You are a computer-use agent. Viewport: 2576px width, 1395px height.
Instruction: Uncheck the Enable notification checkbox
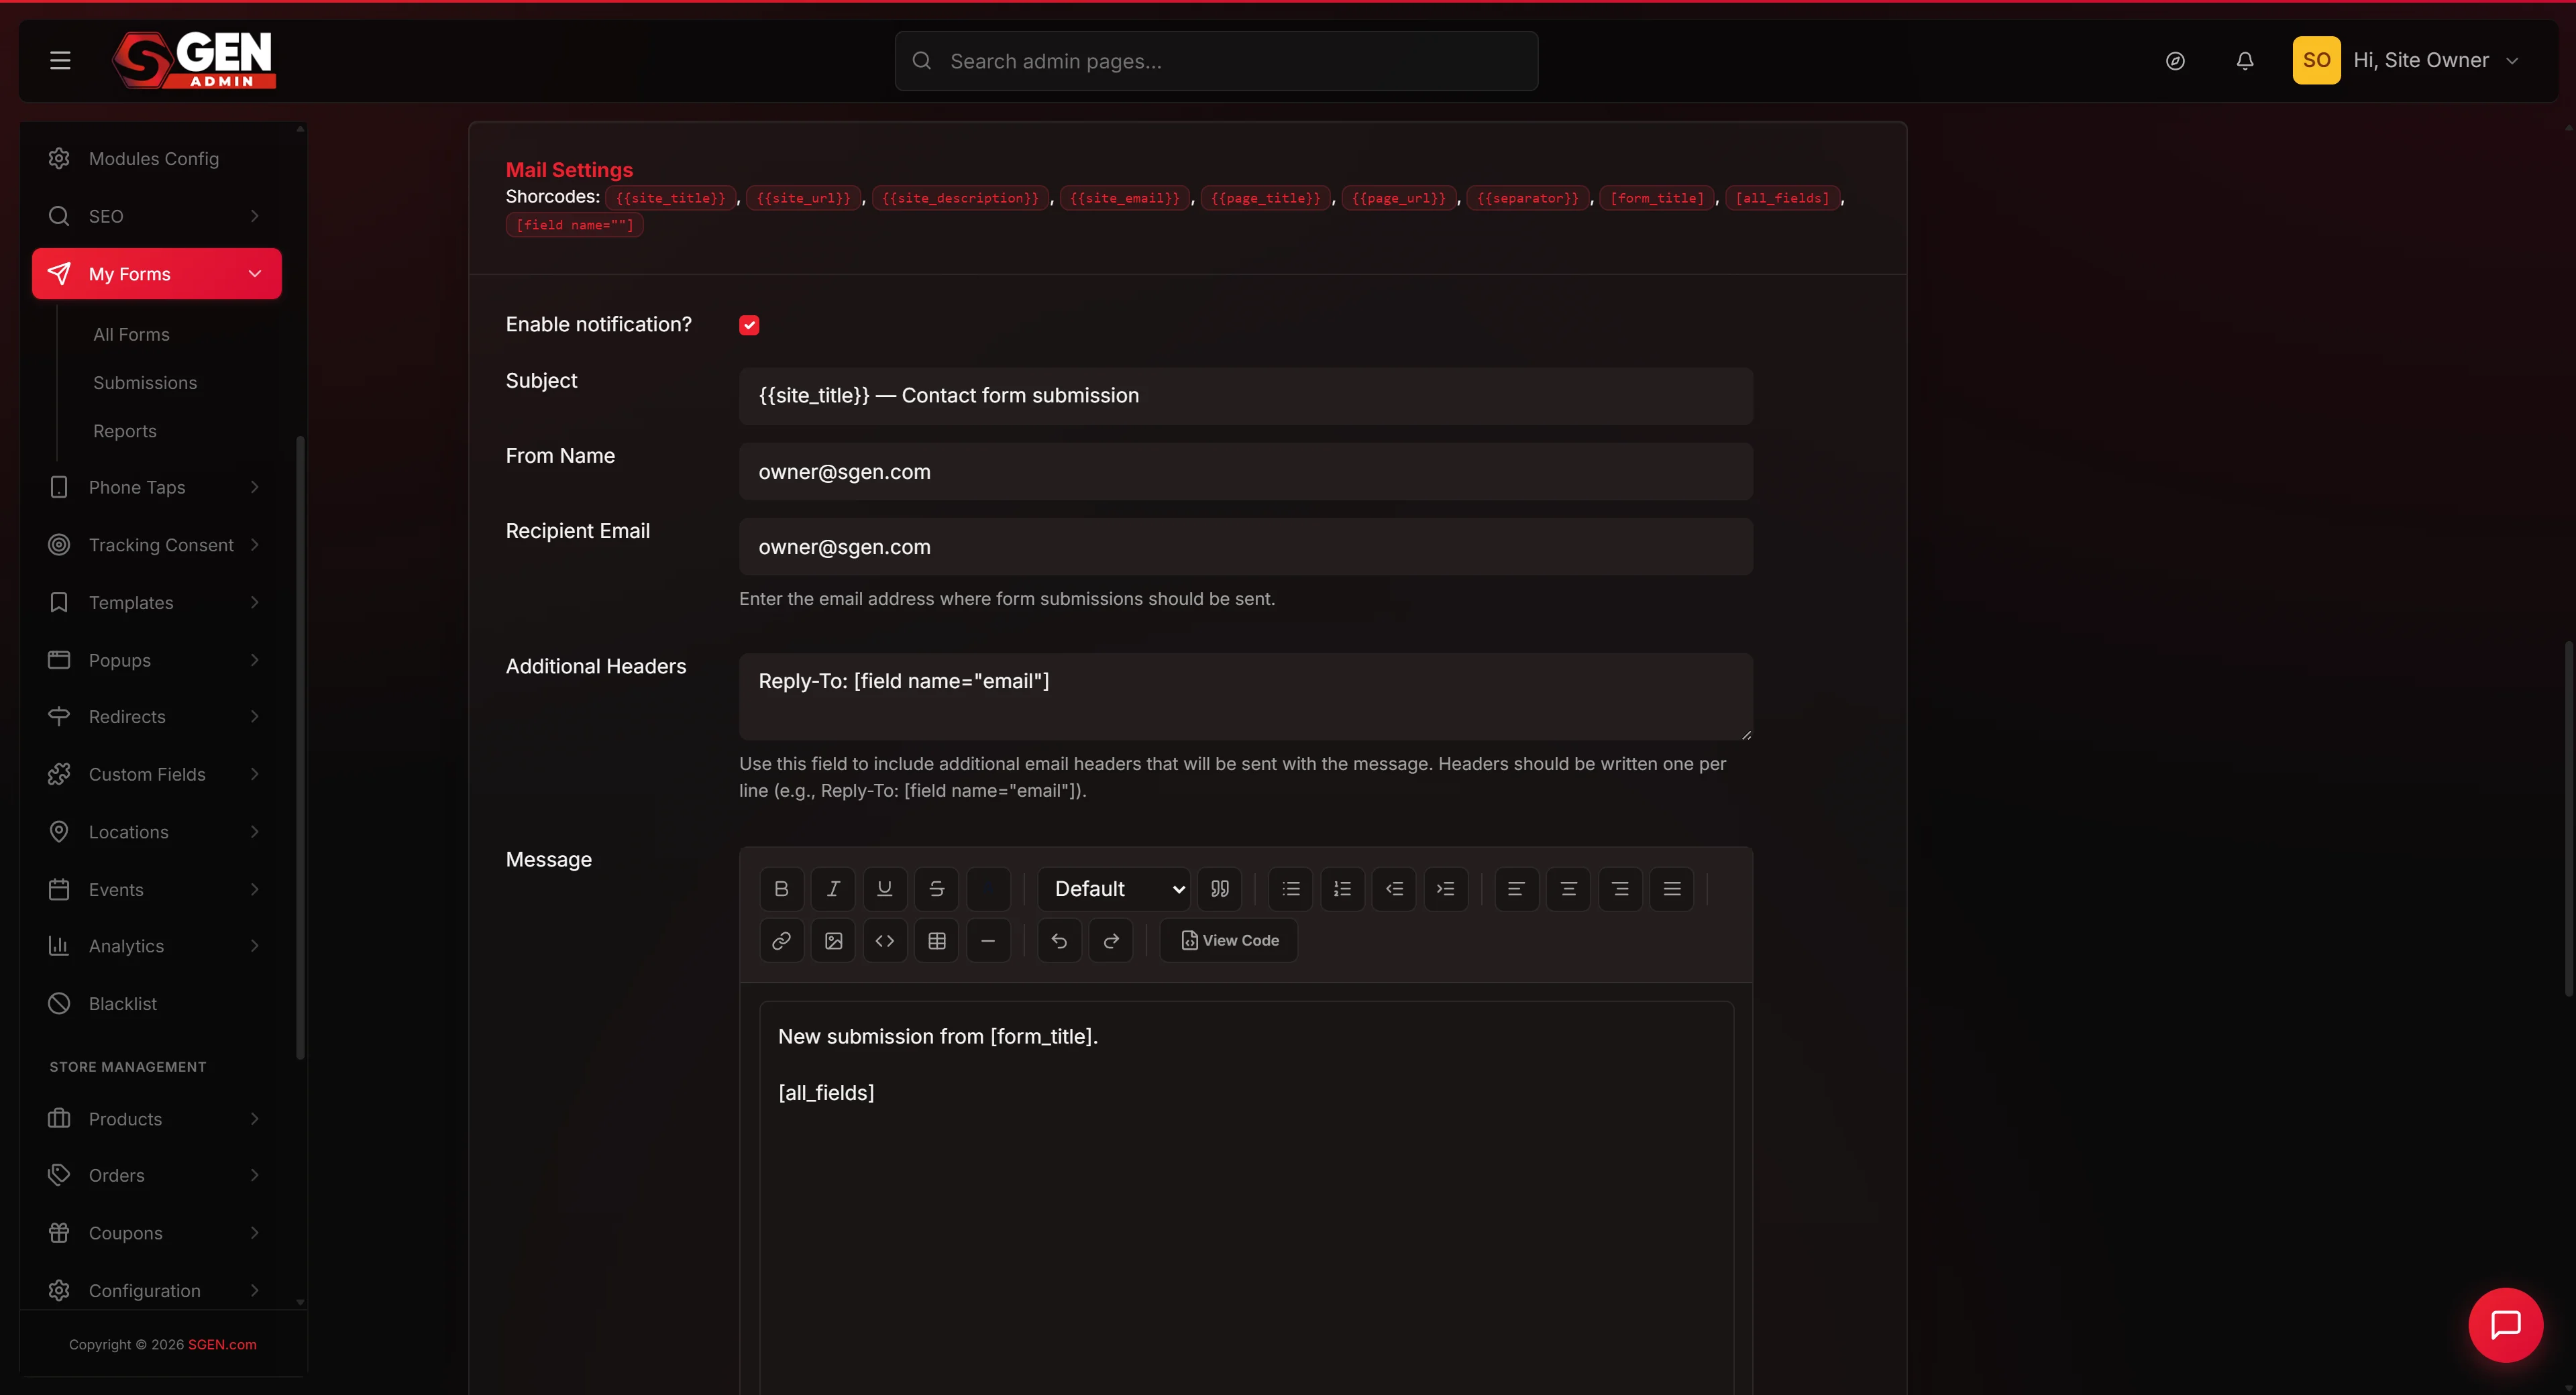coord(749,325)
